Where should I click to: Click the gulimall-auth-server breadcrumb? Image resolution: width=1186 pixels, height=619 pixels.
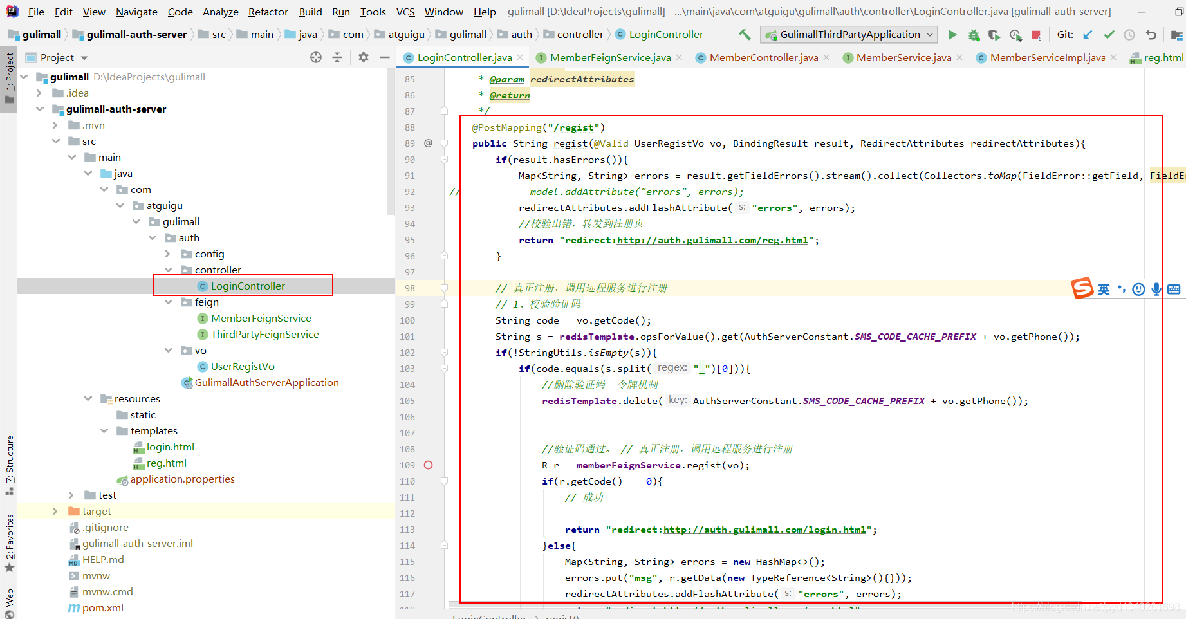(x=136, y=35)
